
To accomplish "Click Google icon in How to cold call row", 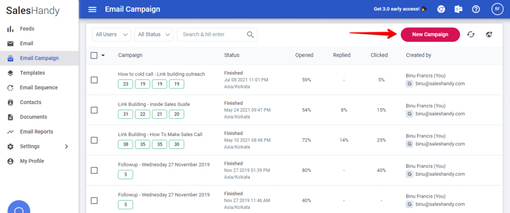I will coord(409,83).
